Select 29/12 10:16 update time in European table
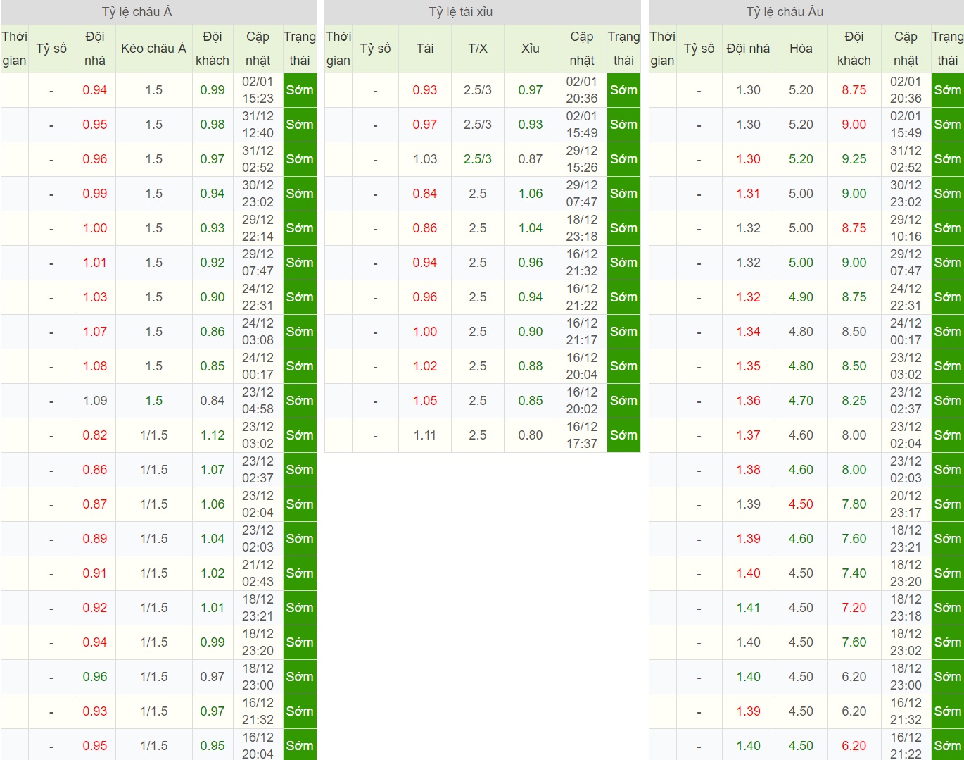This screenshot has width=964, height=760. (x=906, y=228)
